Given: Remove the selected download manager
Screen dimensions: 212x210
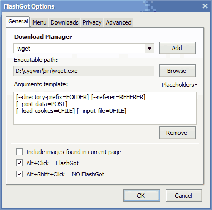Looking at the screenshot, I should click(x=177, y=133).
